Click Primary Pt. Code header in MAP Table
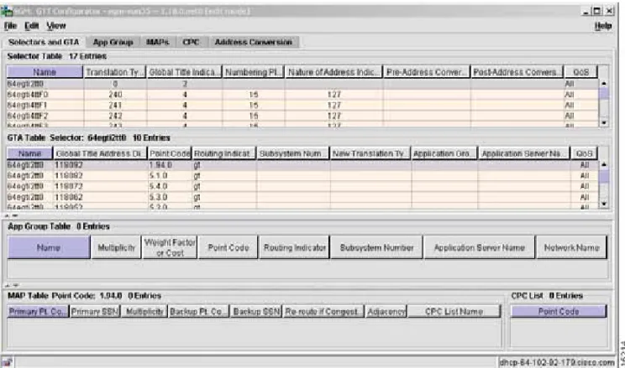Image resolution: width=625 pixels, height=368 pixels. click(x=38, y=312)
